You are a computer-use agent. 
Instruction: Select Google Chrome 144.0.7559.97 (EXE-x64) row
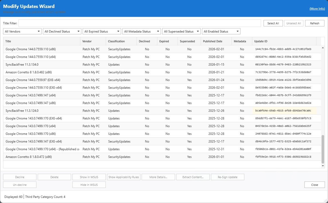(x=162, y=80)
